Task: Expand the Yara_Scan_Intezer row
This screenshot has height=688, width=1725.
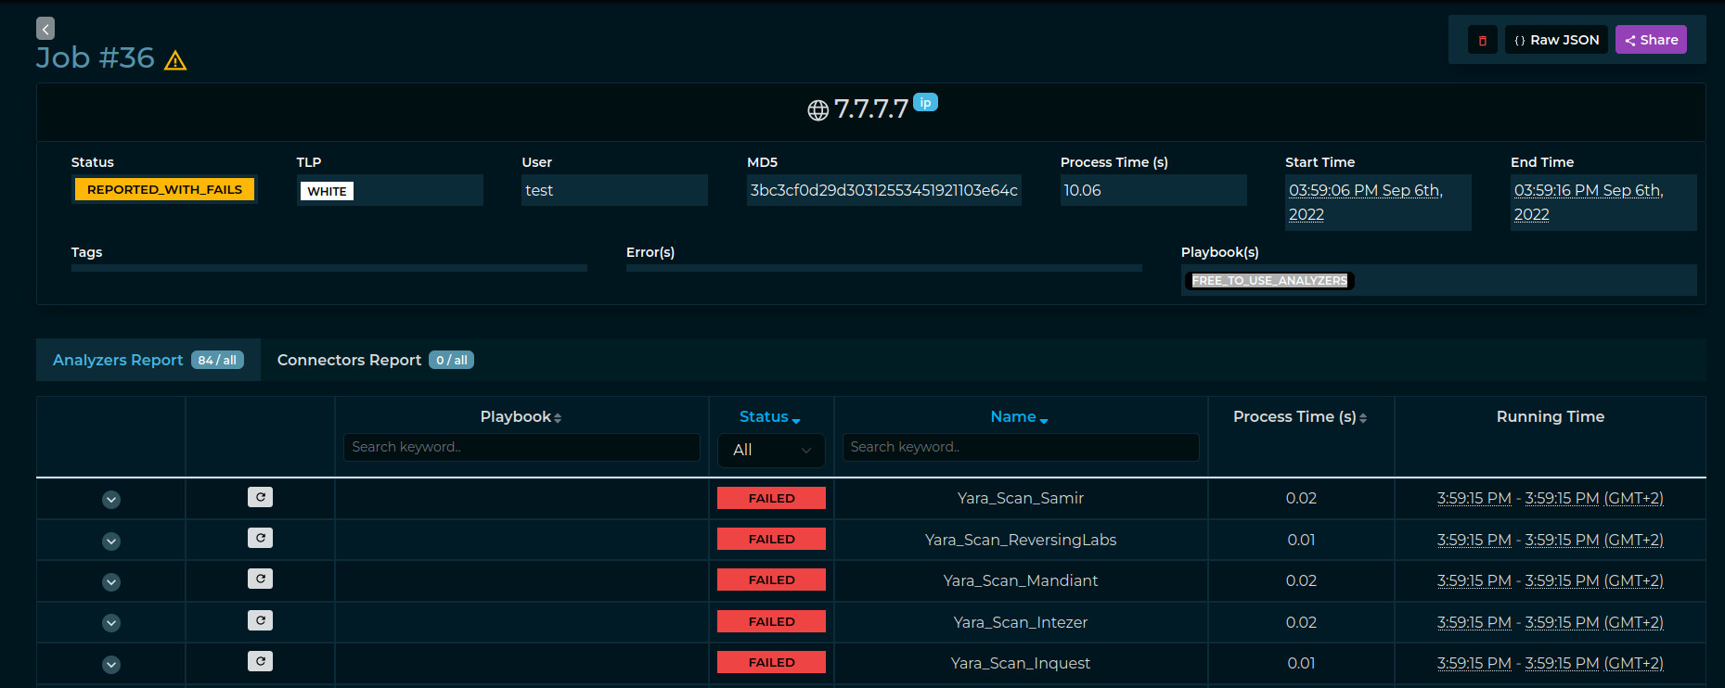Action: tap(111, 623)
